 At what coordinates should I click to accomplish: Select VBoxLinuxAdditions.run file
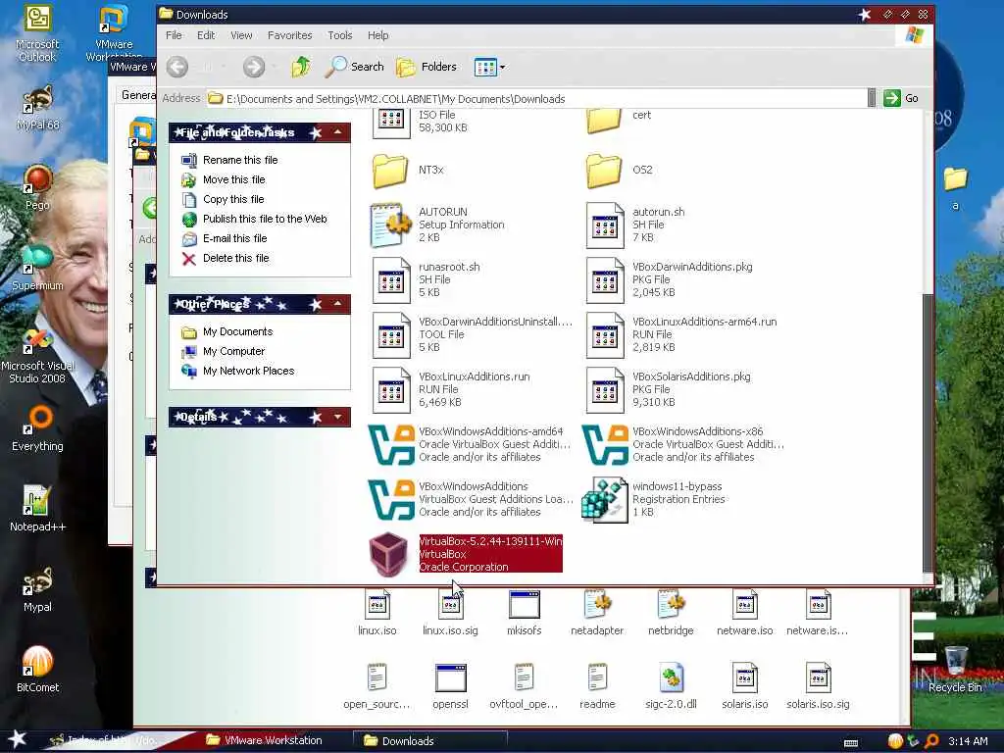click(x=451, y=390)
